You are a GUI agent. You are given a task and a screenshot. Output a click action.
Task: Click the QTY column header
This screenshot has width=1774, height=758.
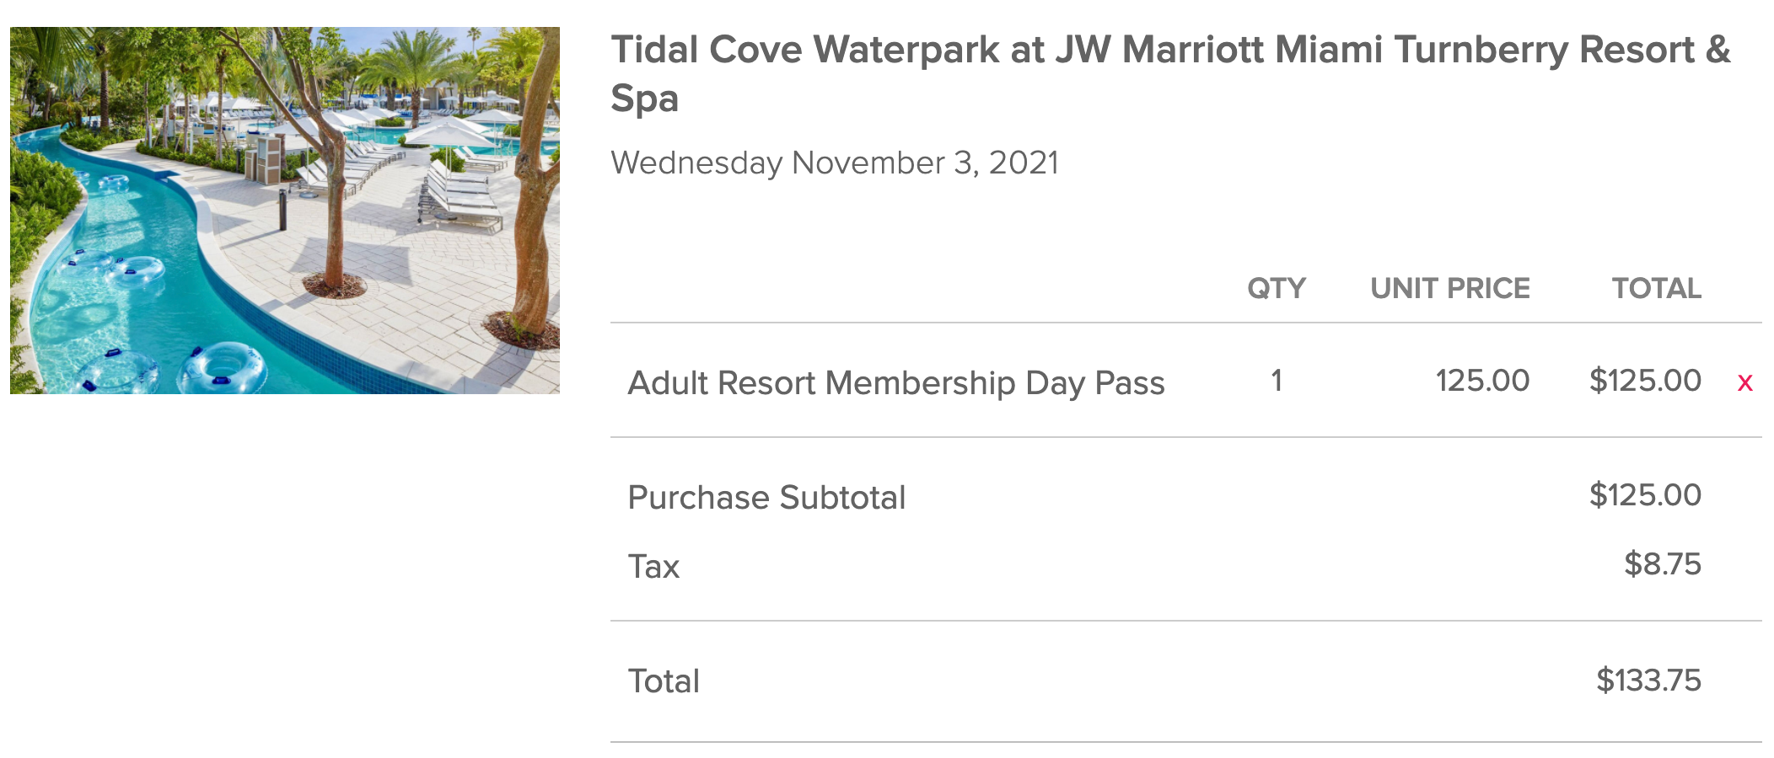pos(1276,288)
